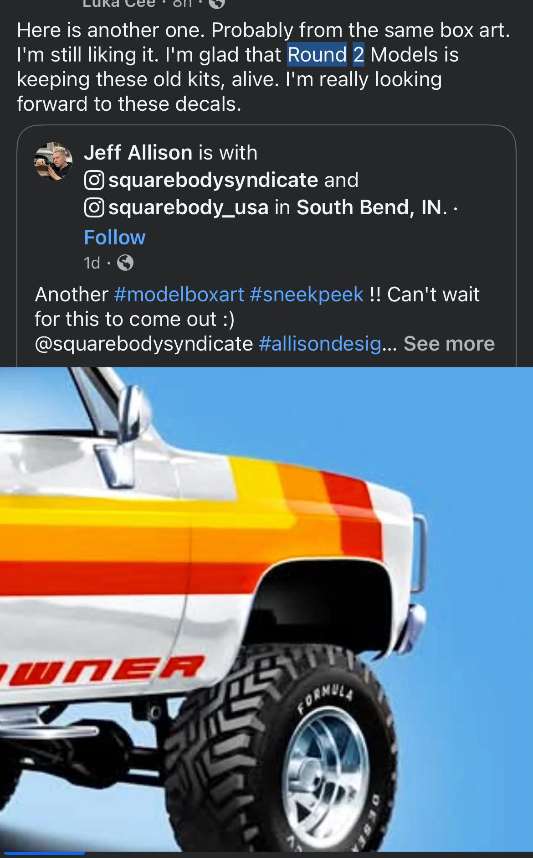Viewport: 533px width, 858px height.
Task: Tap Luka Cee's post text about decals
Action: tap(263, 67)
